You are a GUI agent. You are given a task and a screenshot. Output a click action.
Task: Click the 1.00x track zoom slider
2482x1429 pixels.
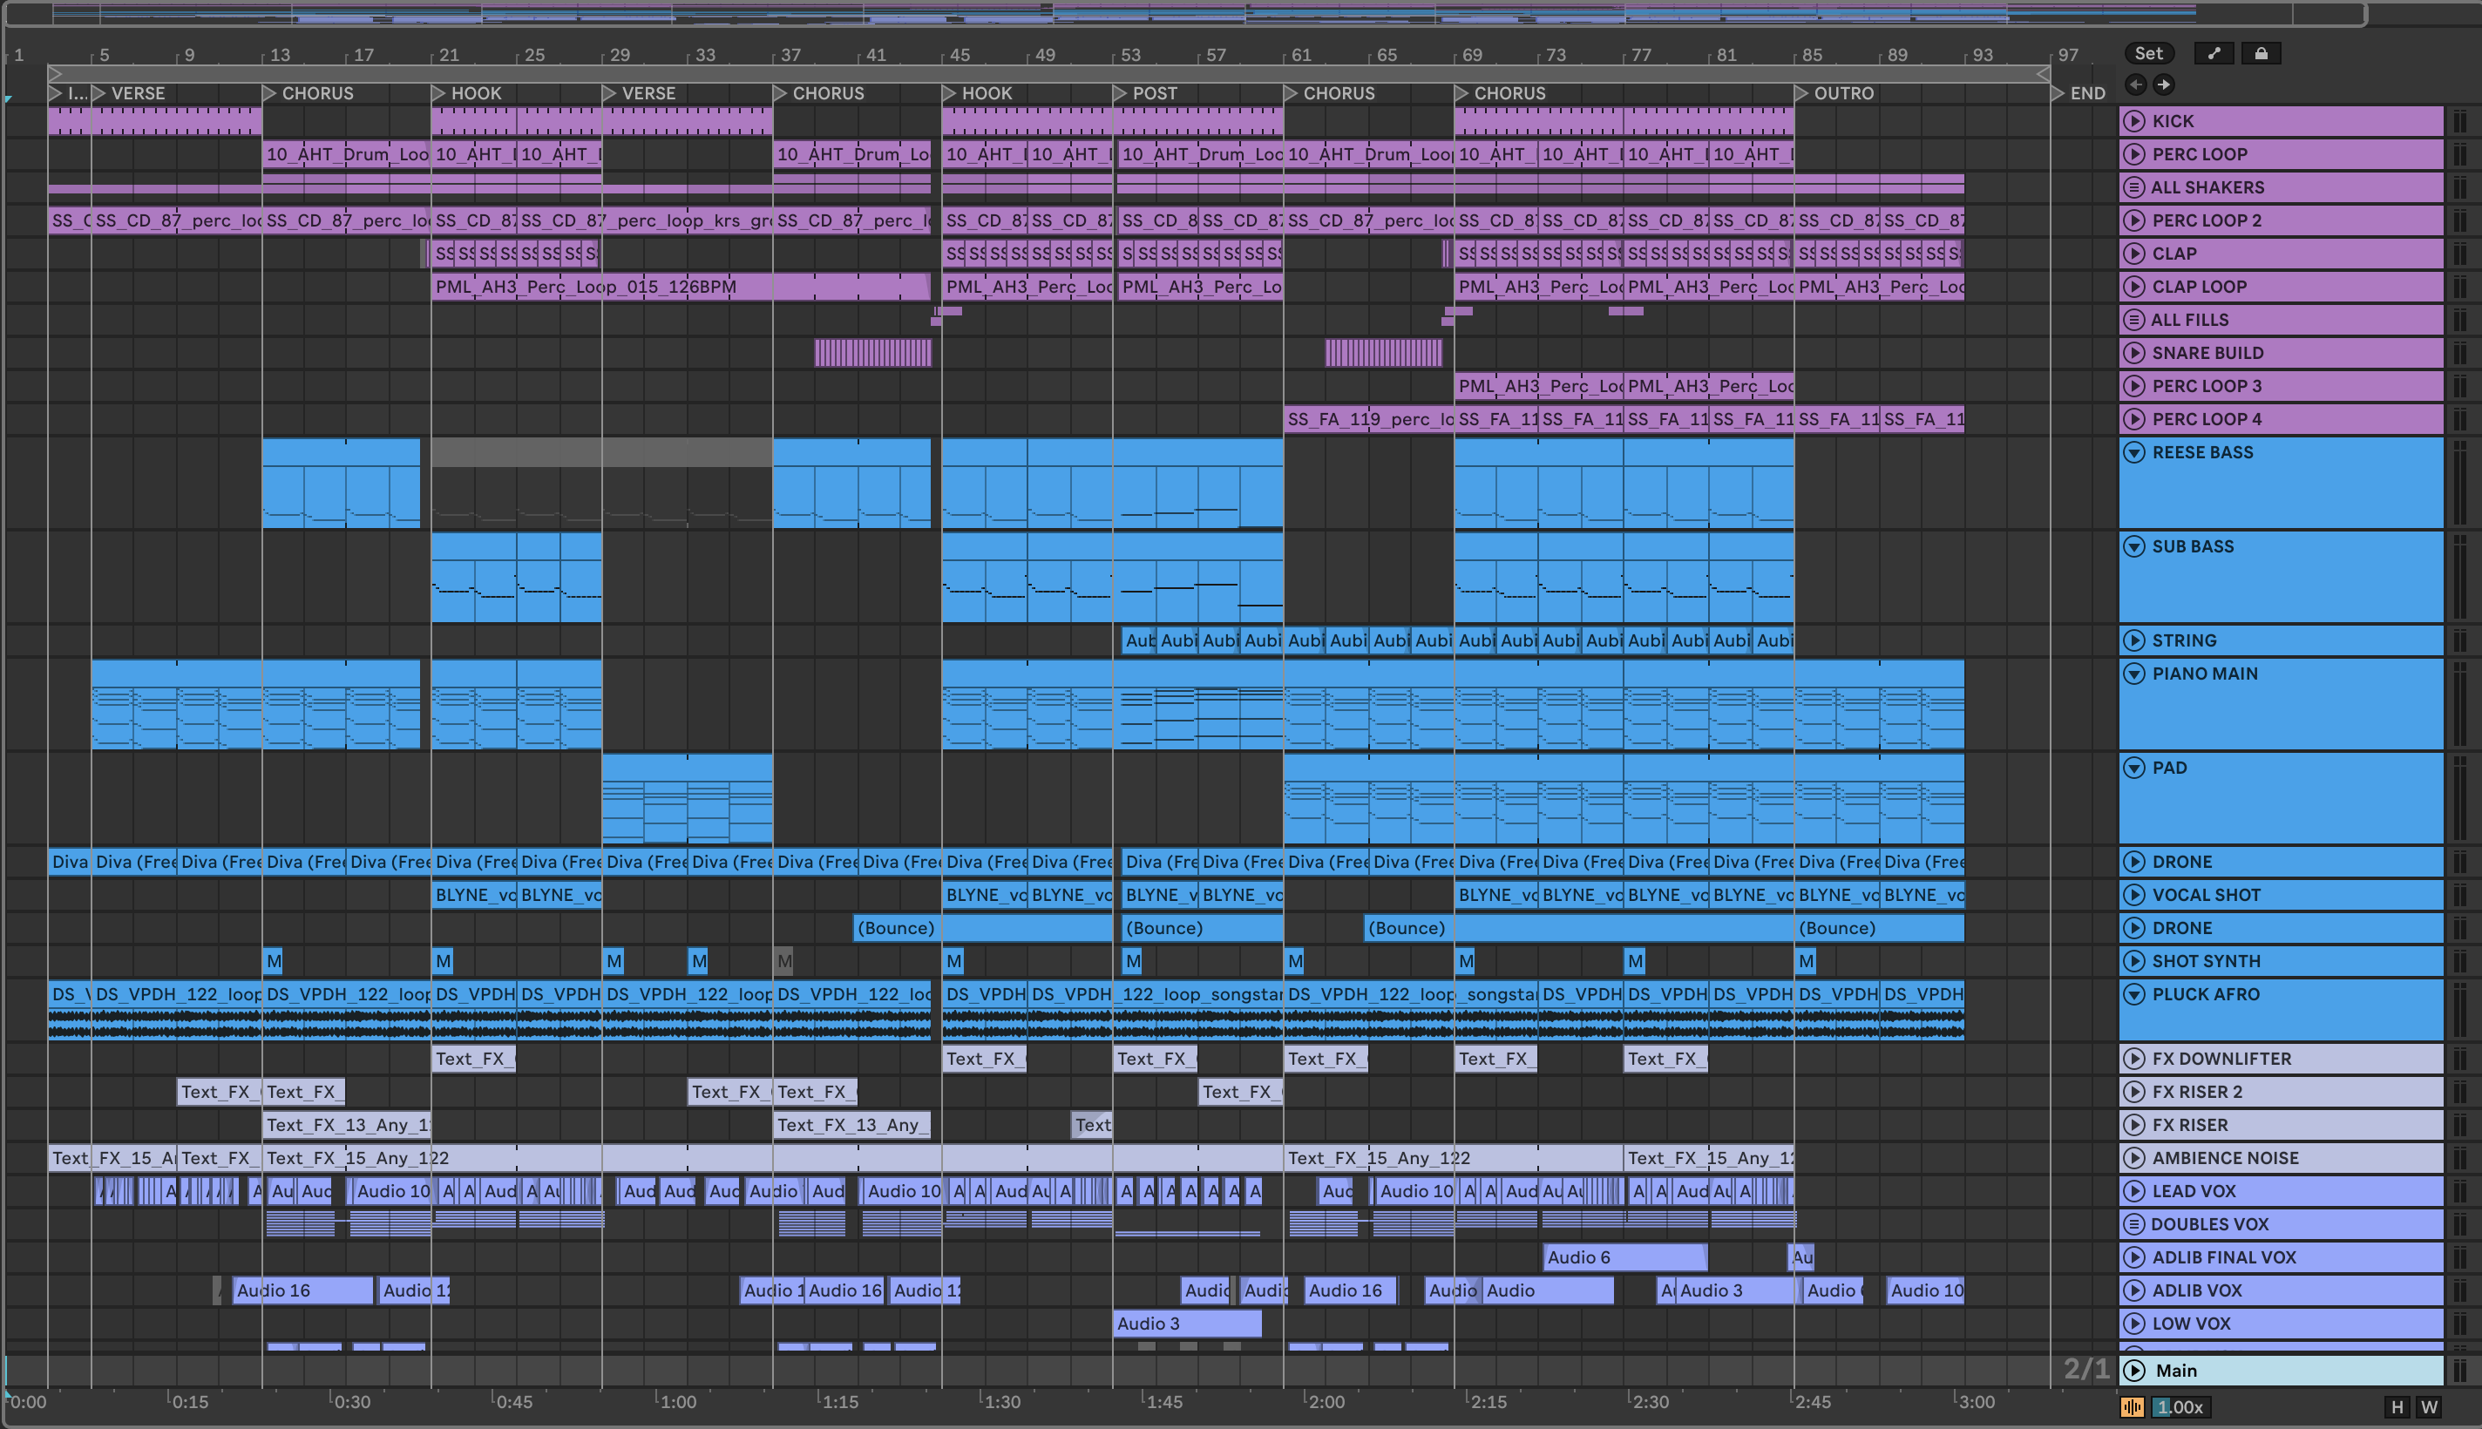tap(2180, 1407)
